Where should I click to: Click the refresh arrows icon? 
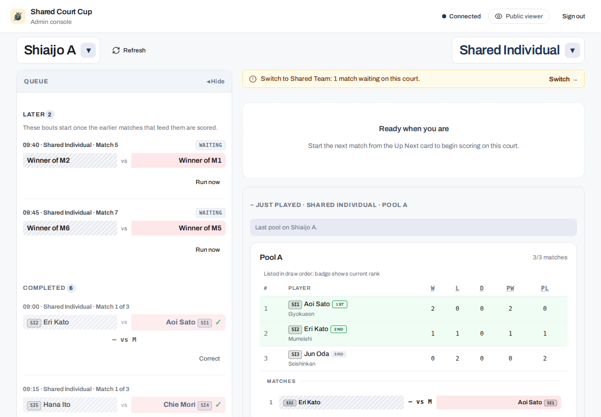[116, 50]
